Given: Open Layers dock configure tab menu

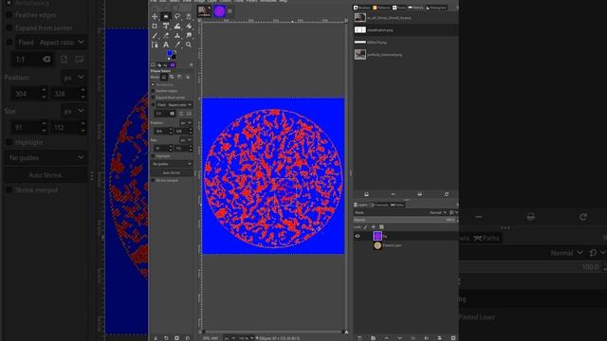Looking at the screenshot, I should pos(457,205).
